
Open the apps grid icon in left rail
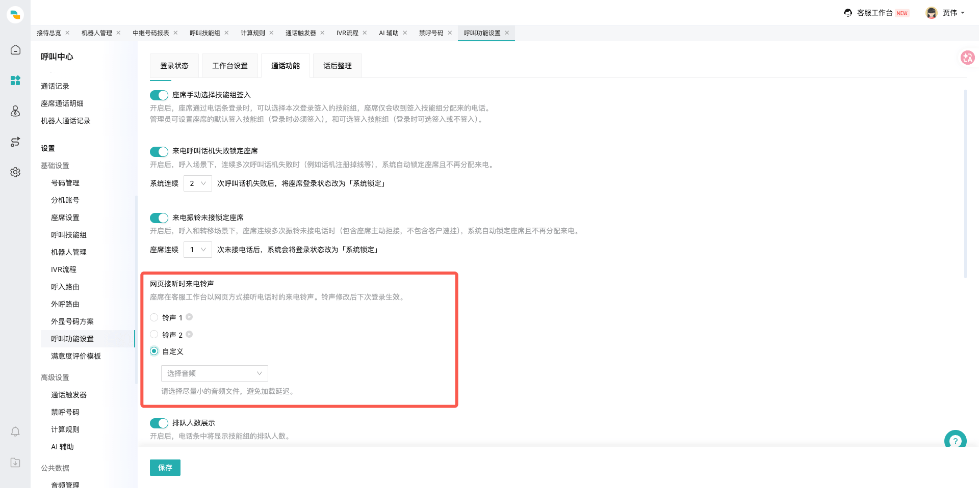15,80
